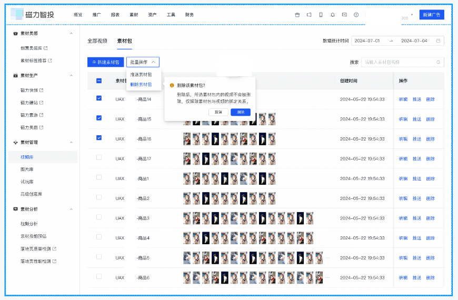This screenshot has height=300, width=458.
Task: Click the mobile phone icon in top bar
Action: (321, 15)
